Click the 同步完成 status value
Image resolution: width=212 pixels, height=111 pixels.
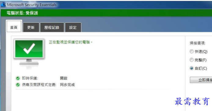pyautogui.click(x=67, y=85)
